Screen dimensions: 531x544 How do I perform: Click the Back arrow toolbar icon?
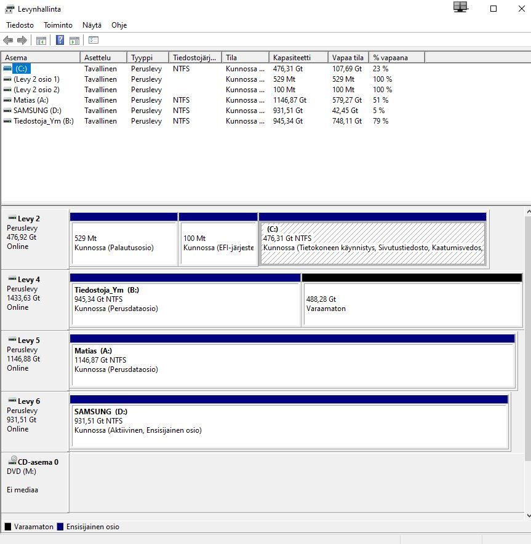pyautogui.click(x=8, y=40)
